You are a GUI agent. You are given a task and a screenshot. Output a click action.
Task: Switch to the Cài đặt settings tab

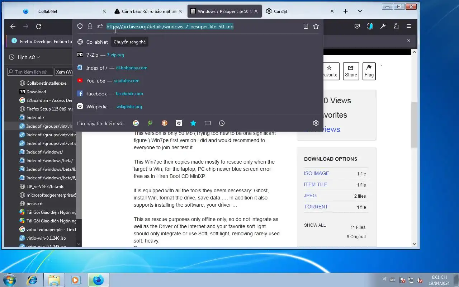(x=299, y=11)
